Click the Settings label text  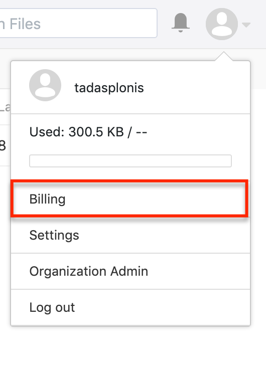point(54,236)
